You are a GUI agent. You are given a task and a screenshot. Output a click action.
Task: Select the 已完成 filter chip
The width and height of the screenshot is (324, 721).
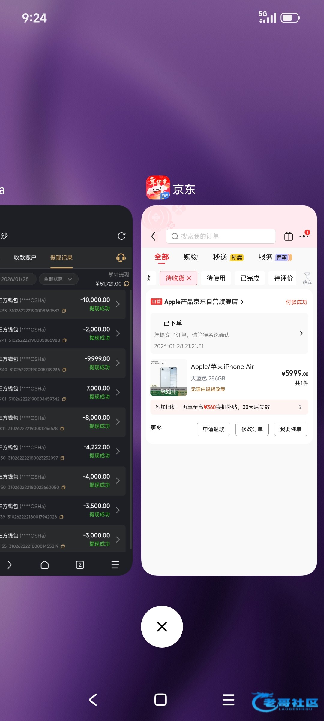(250, 278)
